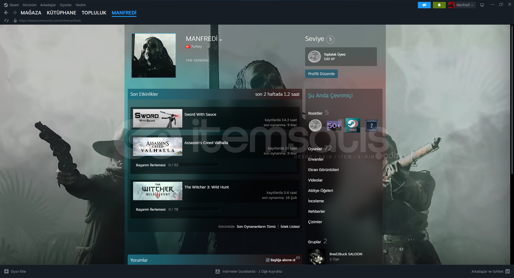514x278 pixels.
Task: Toggle the Başlığa abone ol checkbox
Action: click(268, 260)
